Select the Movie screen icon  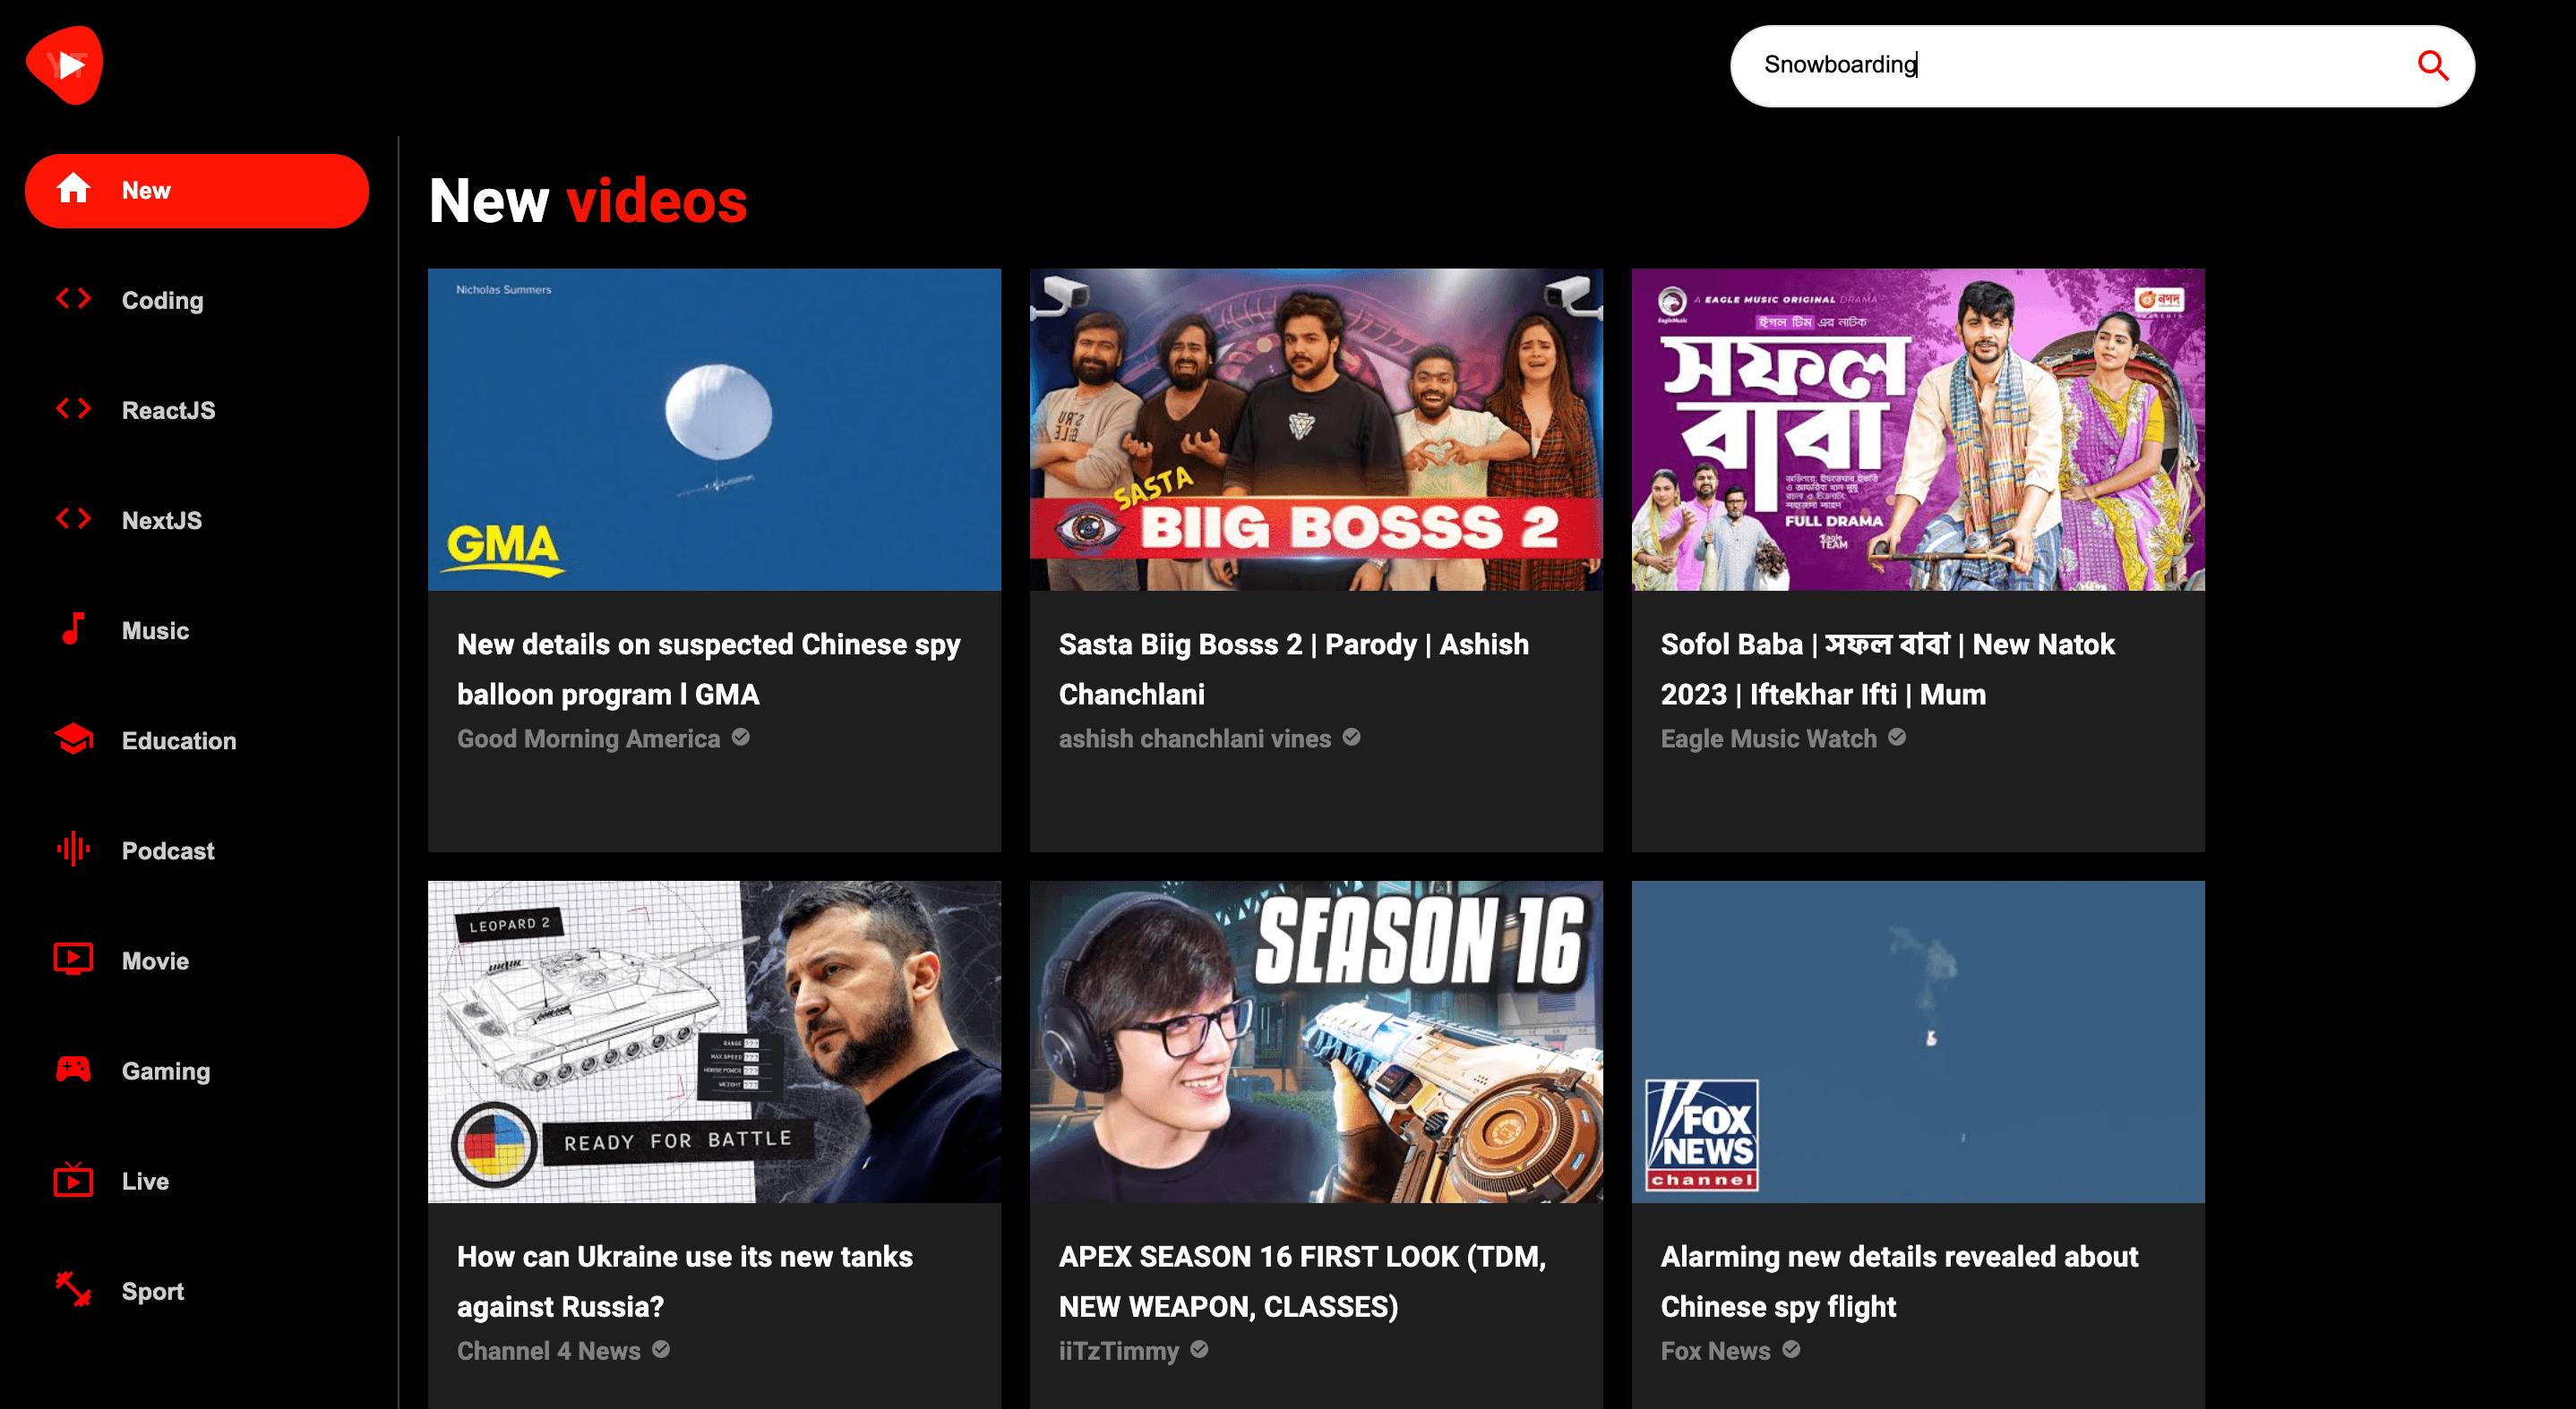pyautogui.click(x=73, y=960)
